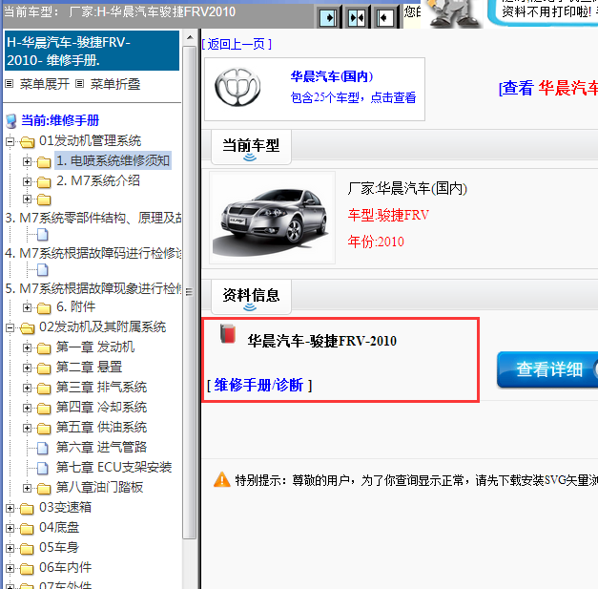598x589 pixels.
Task: Click the expand-right panel arrow icon in toolbar
Action: [x=328, y=17]
